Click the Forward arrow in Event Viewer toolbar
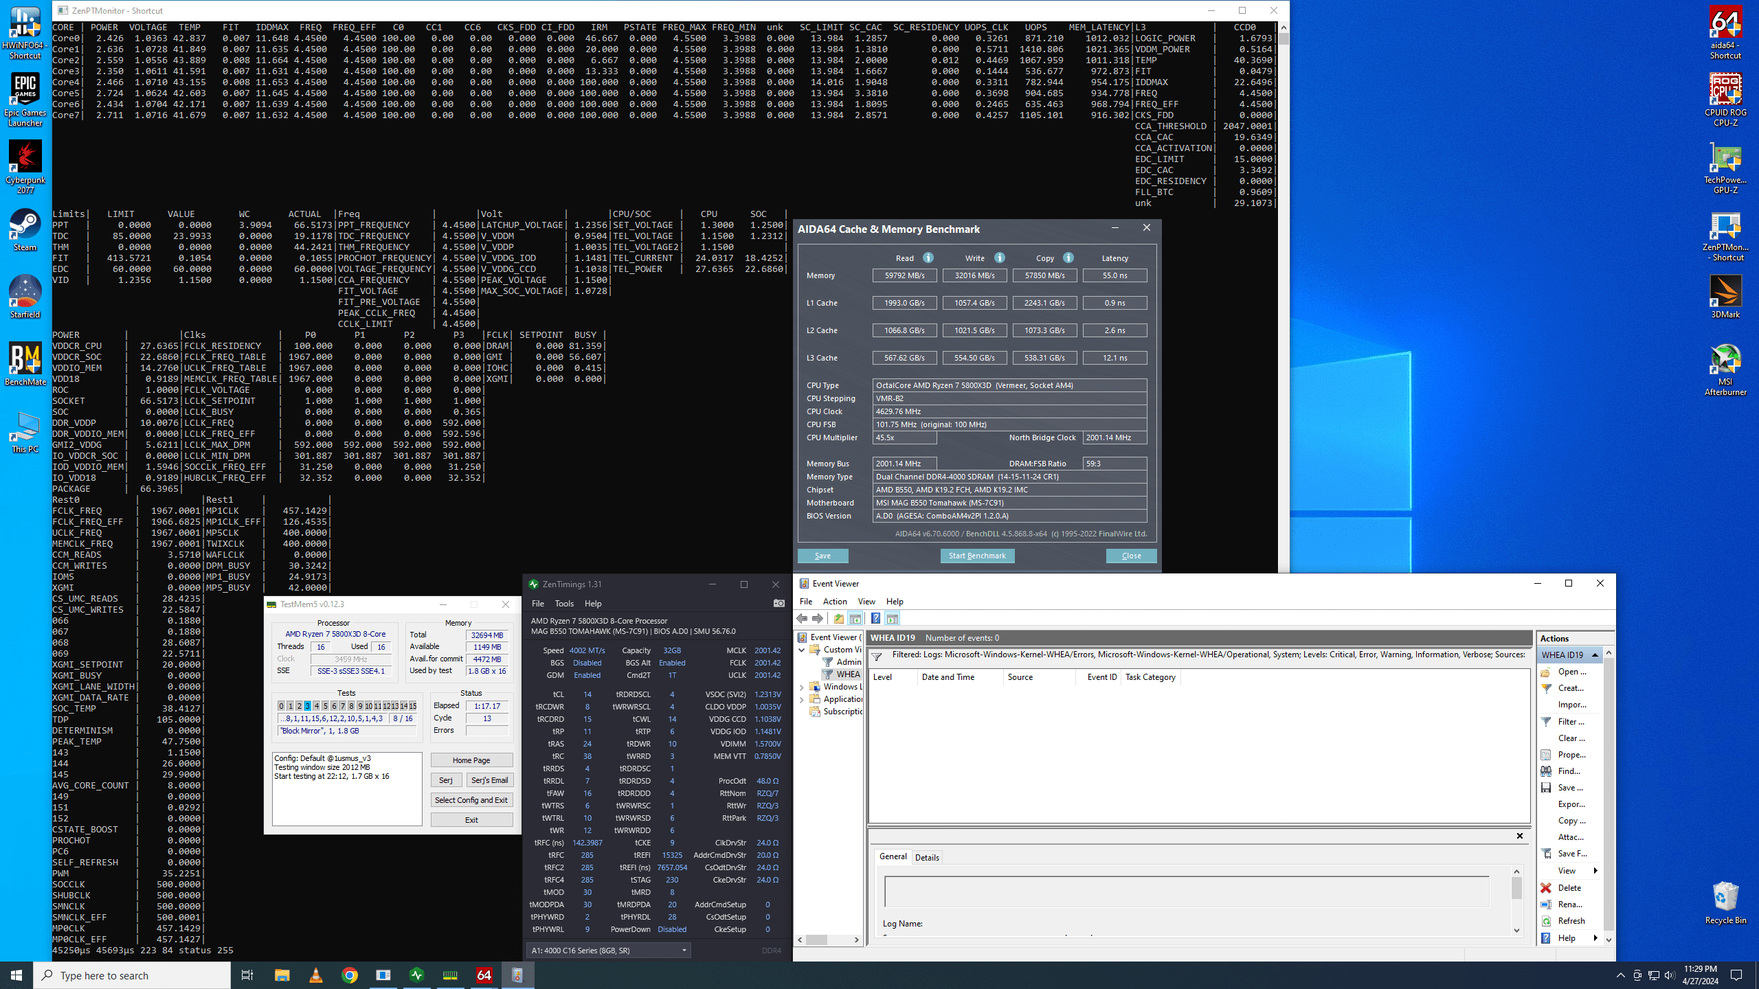Image resolution: width=1759 pixels, height=989 pixels. point(818,619)
